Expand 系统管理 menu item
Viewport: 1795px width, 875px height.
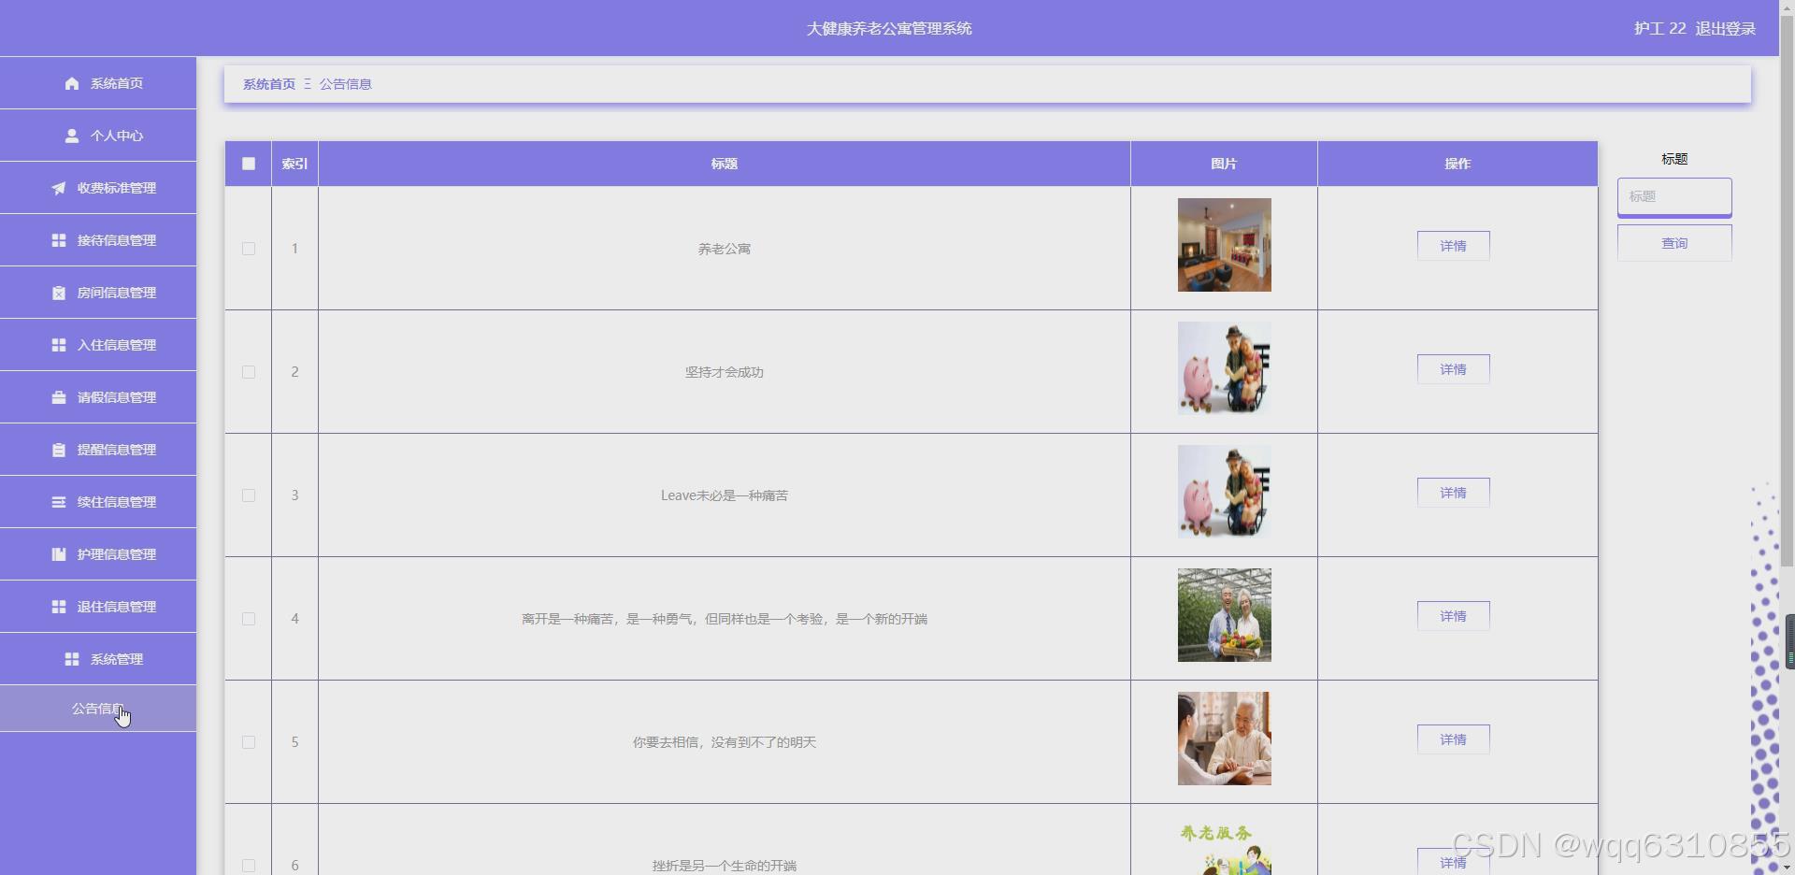[x=98, y=659]
